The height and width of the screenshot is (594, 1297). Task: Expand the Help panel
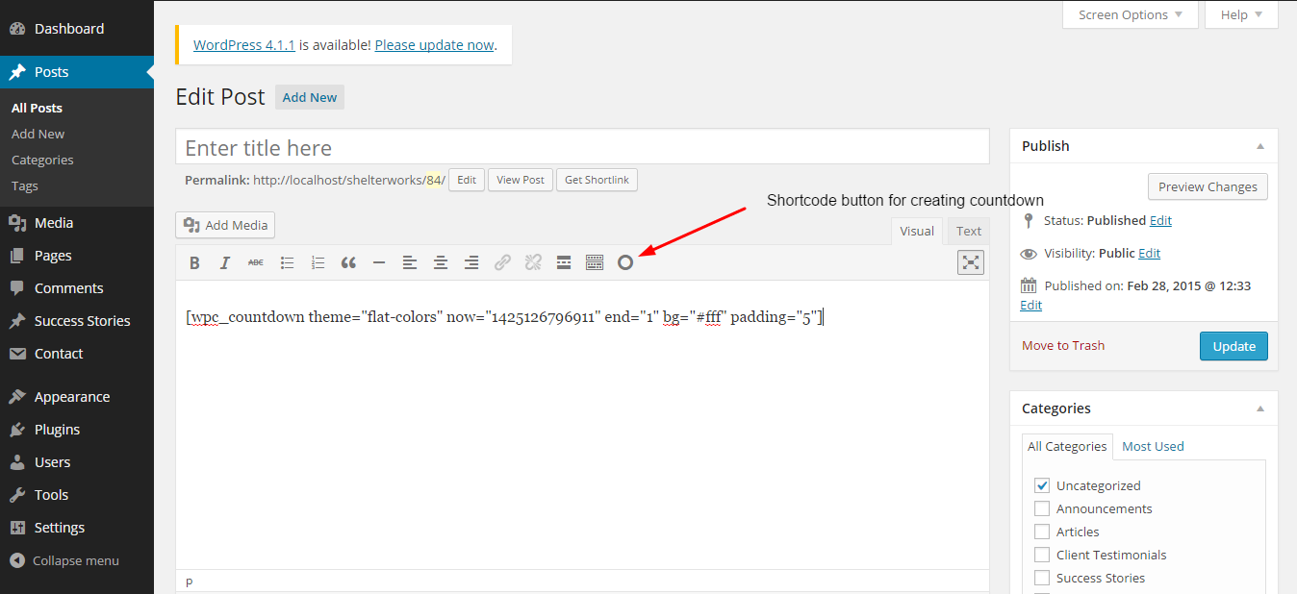point(1241,14)
